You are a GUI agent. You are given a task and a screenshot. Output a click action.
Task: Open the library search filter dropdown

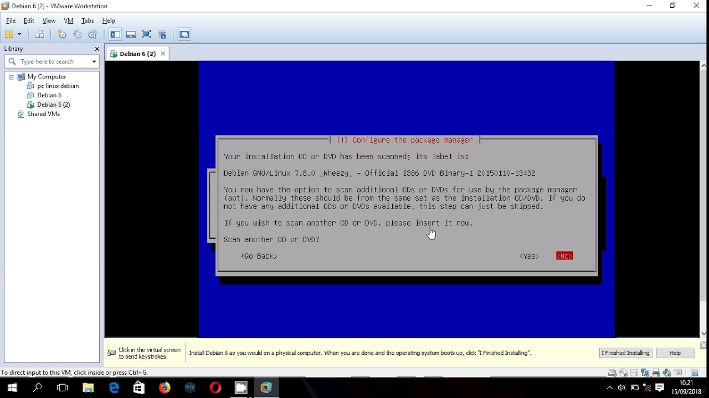pyautogui.click(x=94, y=61)
